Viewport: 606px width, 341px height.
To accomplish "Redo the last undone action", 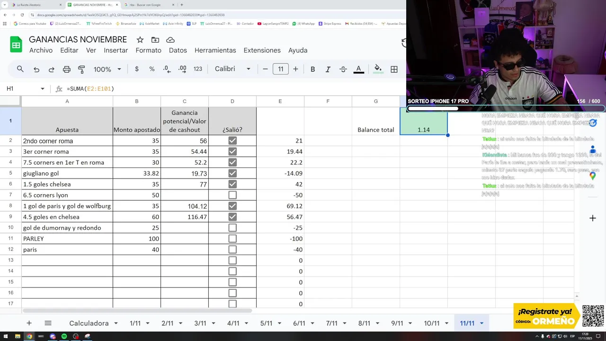I will (51, 69).
